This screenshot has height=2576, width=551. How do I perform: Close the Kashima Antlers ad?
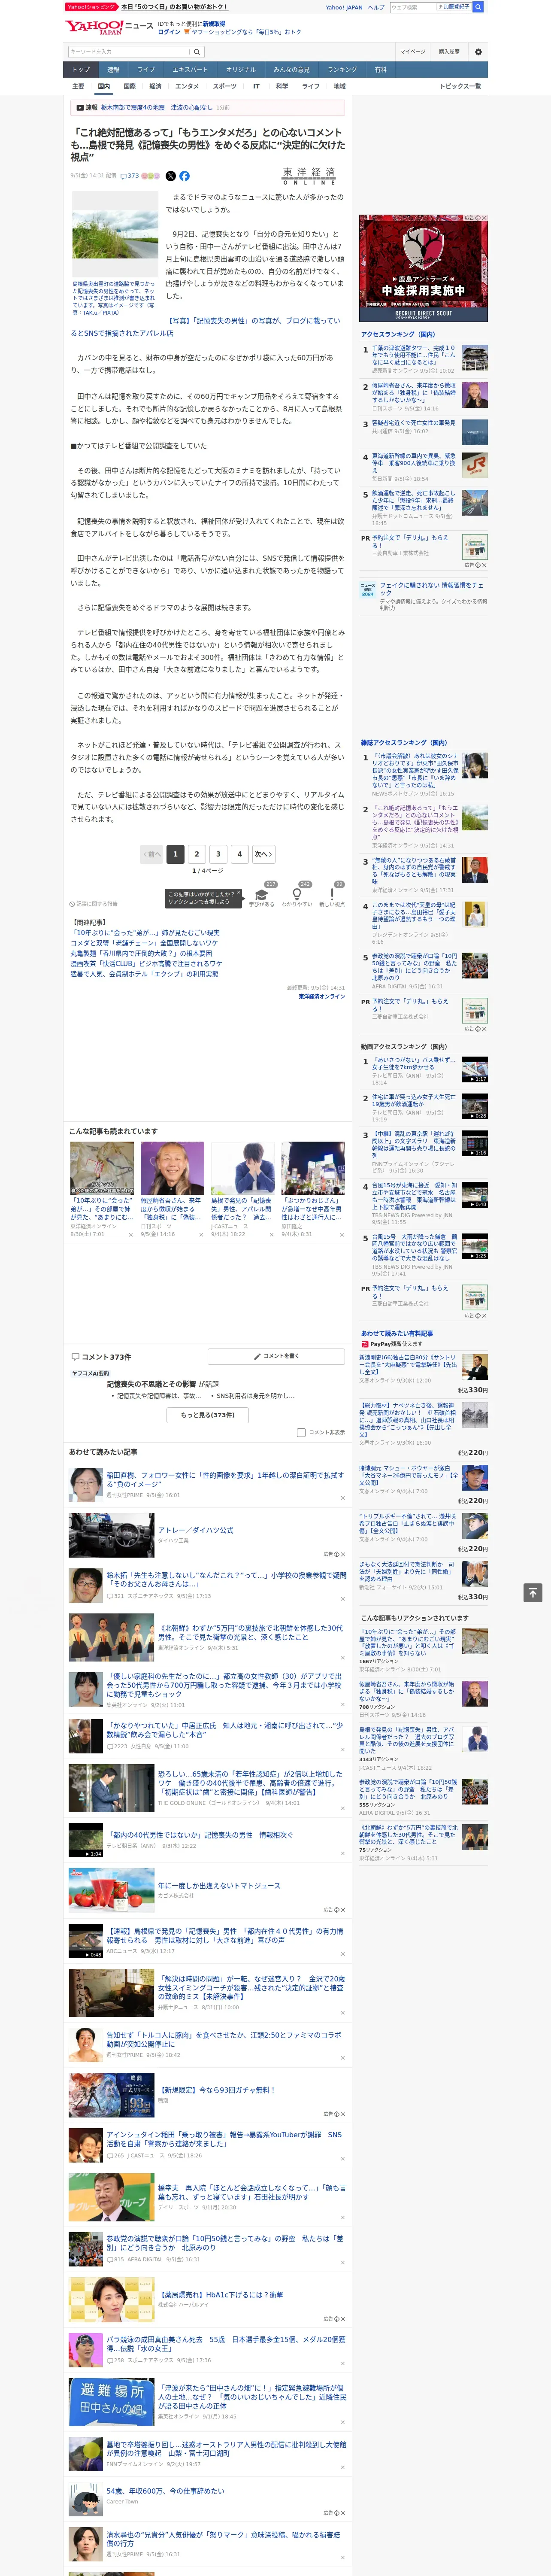484,218
